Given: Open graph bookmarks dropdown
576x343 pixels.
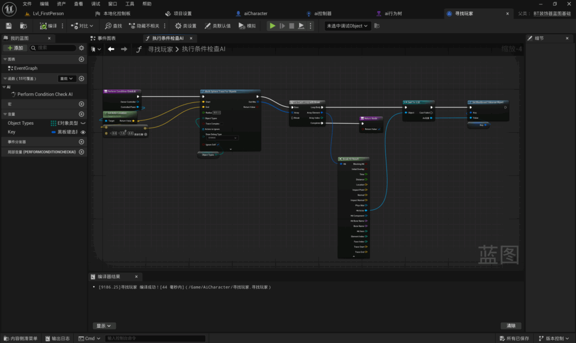Looking at the screenshot, I should [96, 49].
